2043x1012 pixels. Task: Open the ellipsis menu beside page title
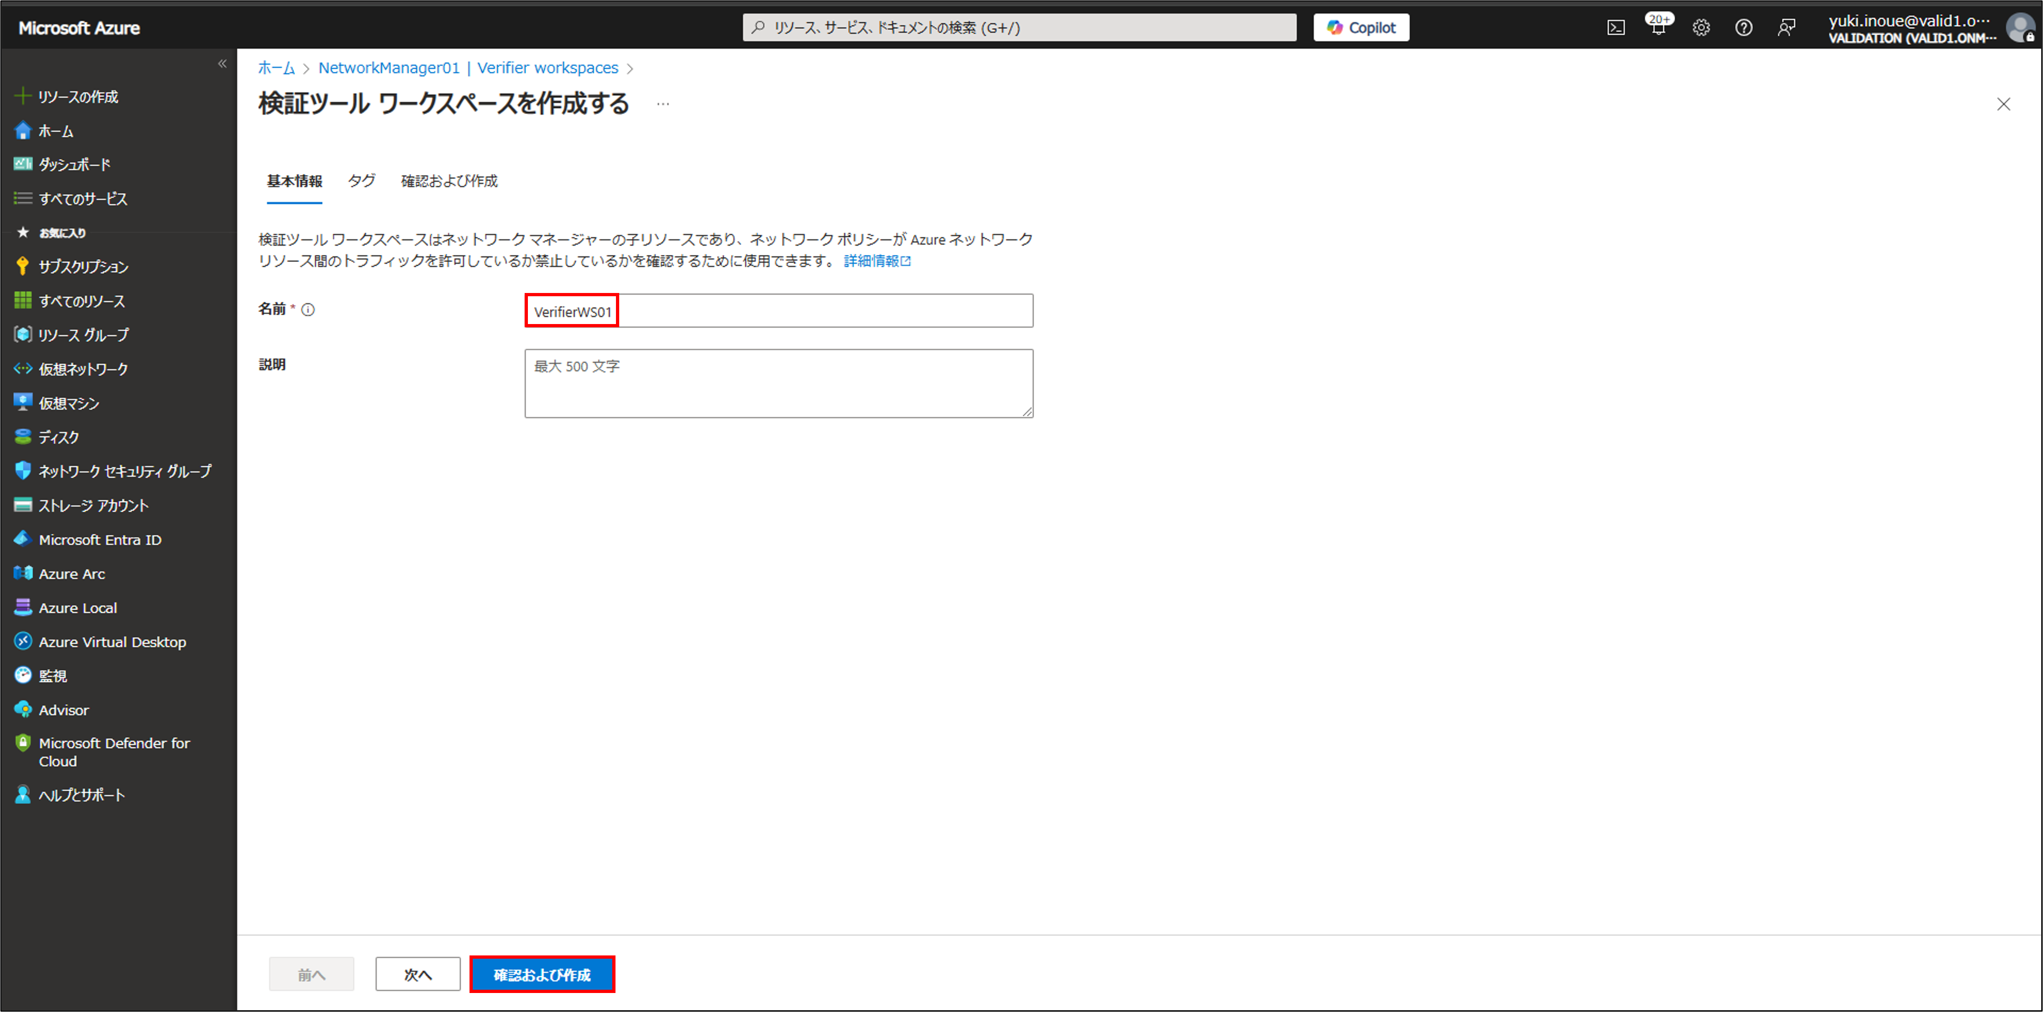pyautogui.click(x=663, y=104)
